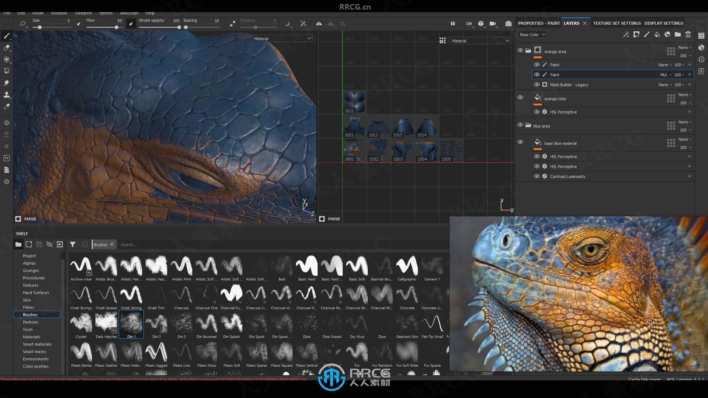Open the Base Color channel dropdown
This screenshot has width=708, height=398.
(532, 35)
